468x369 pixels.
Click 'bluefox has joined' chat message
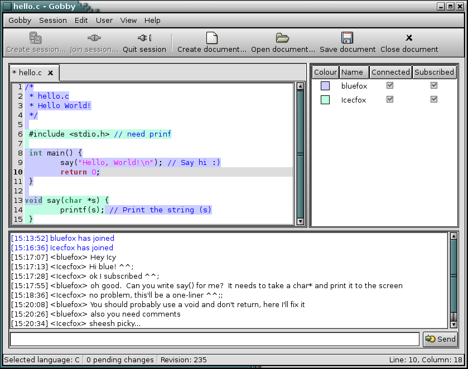coord(82,238)
